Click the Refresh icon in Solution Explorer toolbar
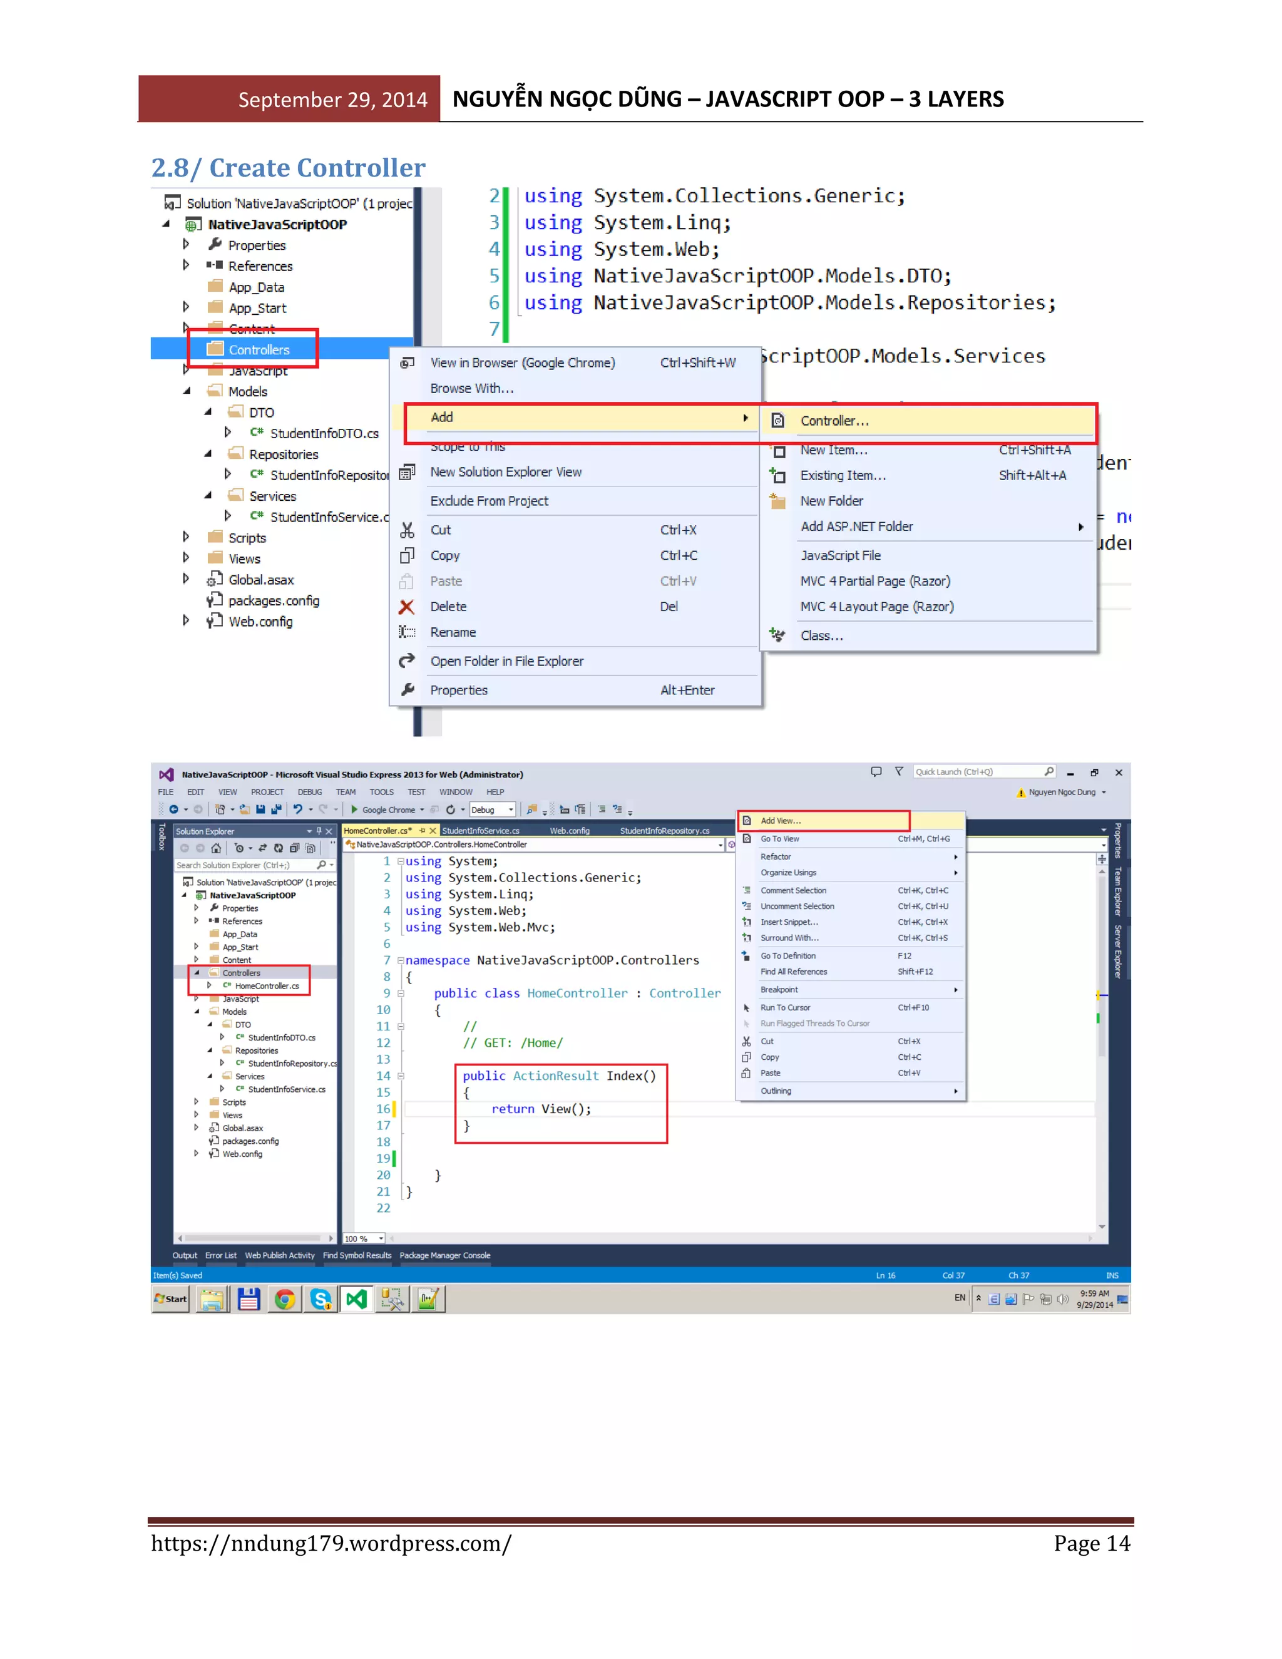 click(278, 848)
